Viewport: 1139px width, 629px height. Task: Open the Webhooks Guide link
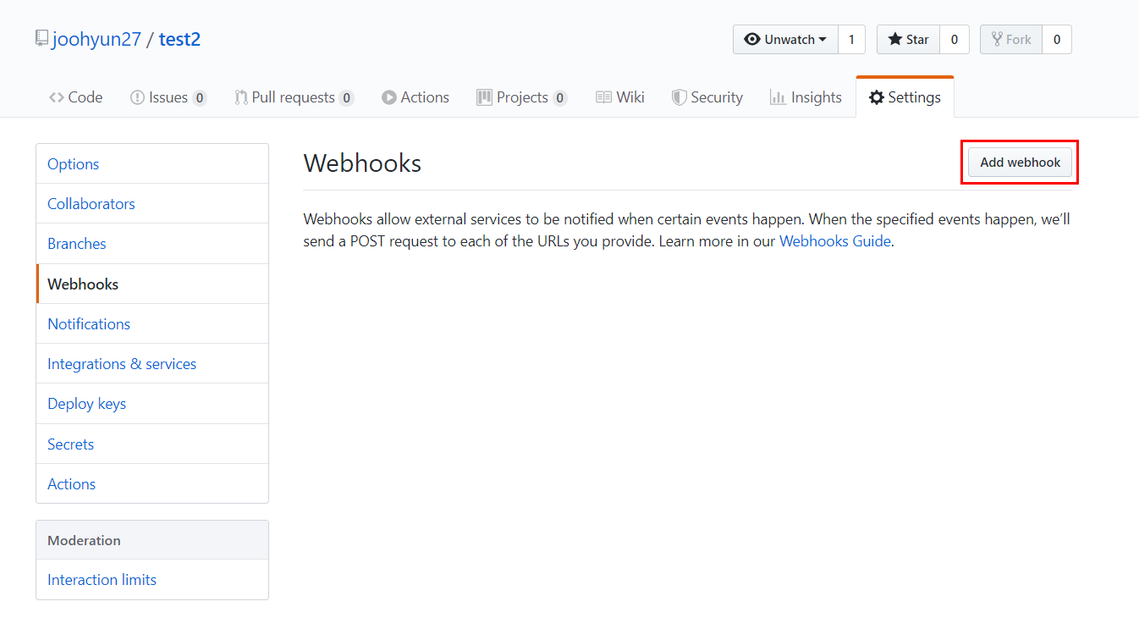coord(834,241)
